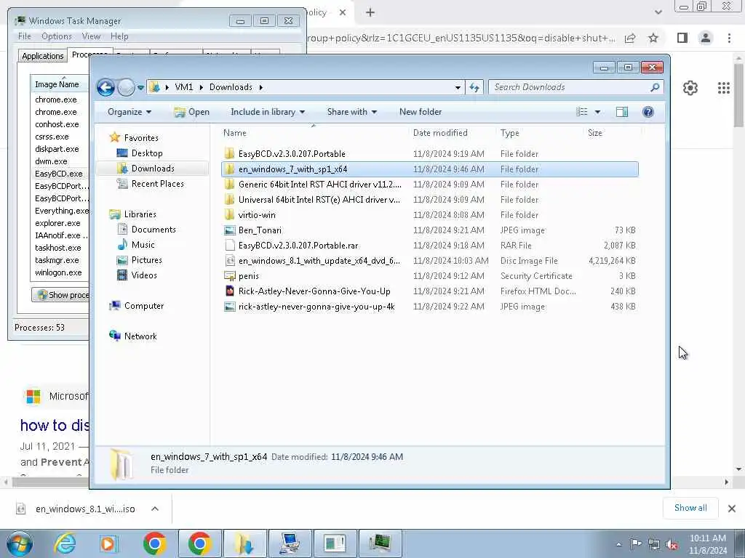Image resolution: width=745 pixels, height=558 pixels.
Task: Click Open in Explorer toolbar
Action: pos(192,112)
